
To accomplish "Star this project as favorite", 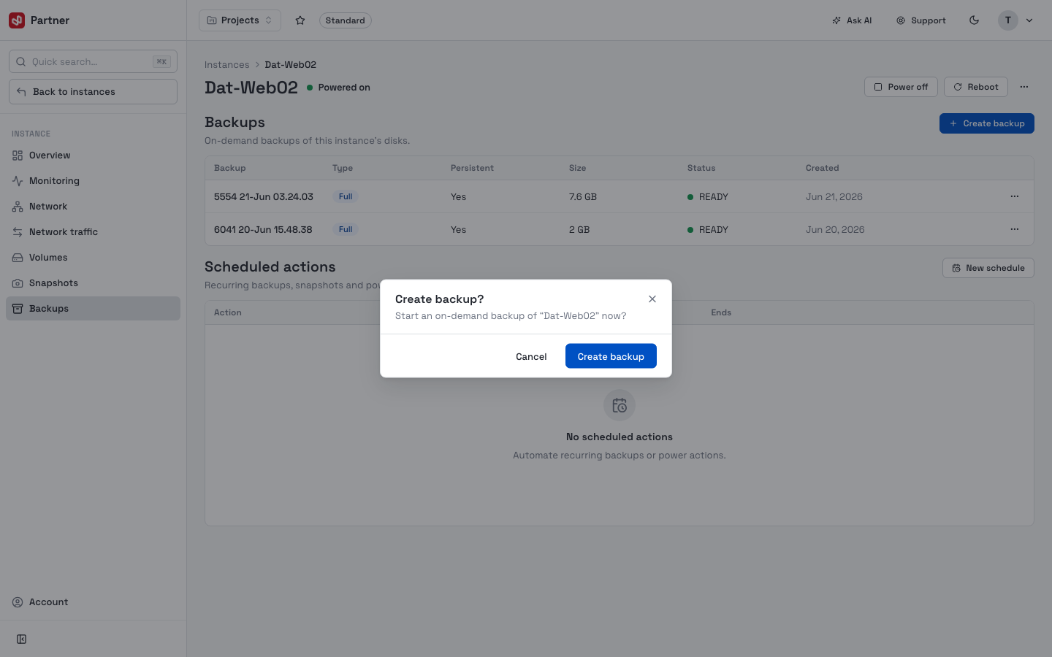I will (x=300, y=20).
